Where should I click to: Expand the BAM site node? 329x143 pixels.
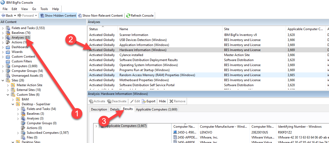click(x=13, y=99)
